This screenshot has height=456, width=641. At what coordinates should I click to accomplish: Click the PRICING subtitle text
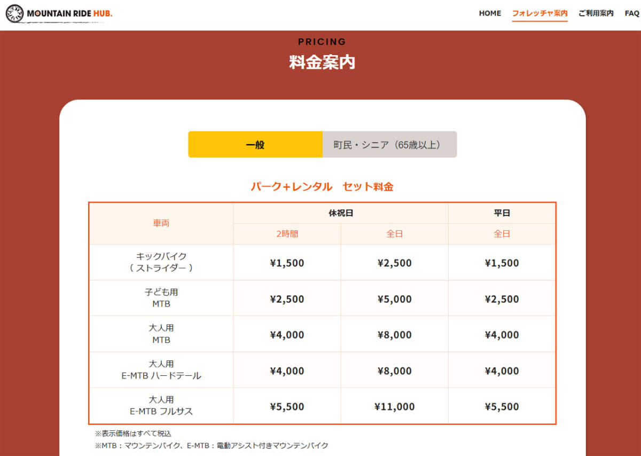[322, 42]
